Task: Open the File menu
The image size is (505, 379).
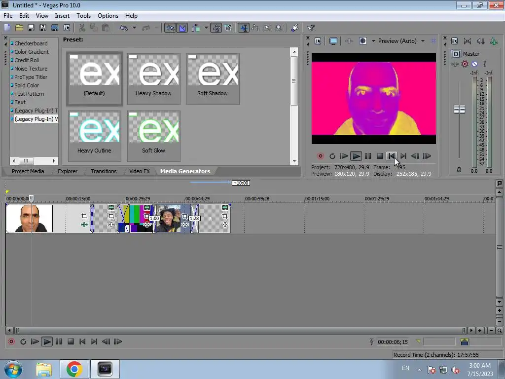Action: click(8, 15)
